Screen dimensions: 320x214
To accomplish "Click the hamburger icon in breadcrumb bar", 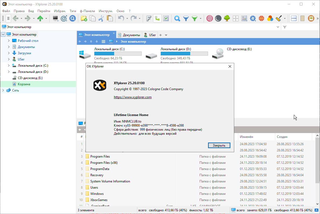I will coord(103,42).
